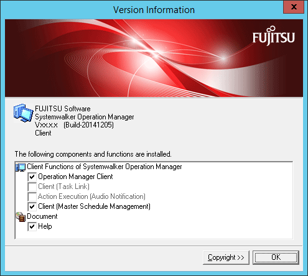Confirm with the OK button
Viewport: 308px width, 276px height.
276,257
